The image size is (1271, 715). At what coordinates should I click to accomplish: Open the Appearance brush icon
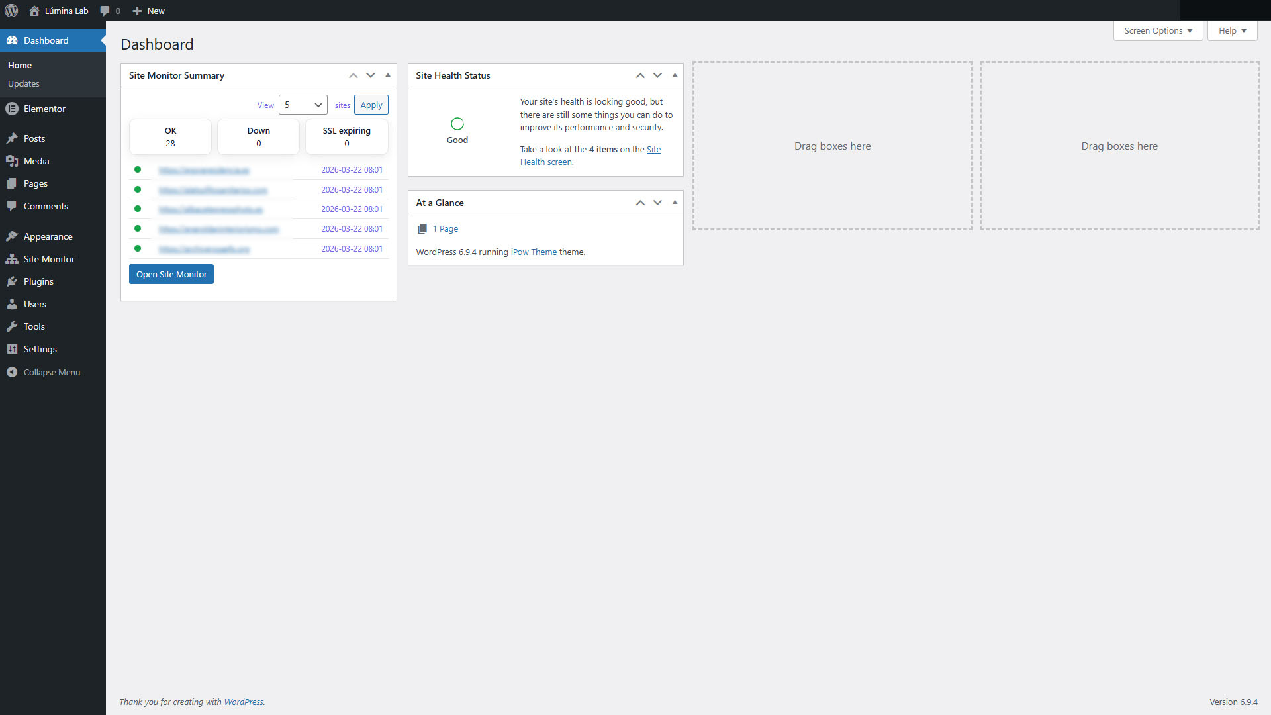pyautogui.click(x=12, y=236)
